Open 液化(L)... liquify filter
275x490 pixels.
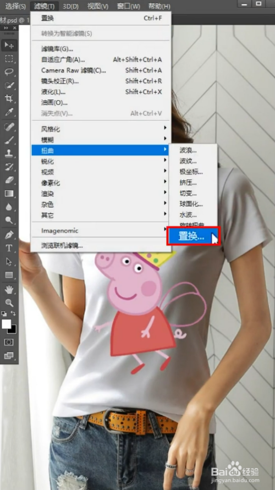click(x=101, y=92)
